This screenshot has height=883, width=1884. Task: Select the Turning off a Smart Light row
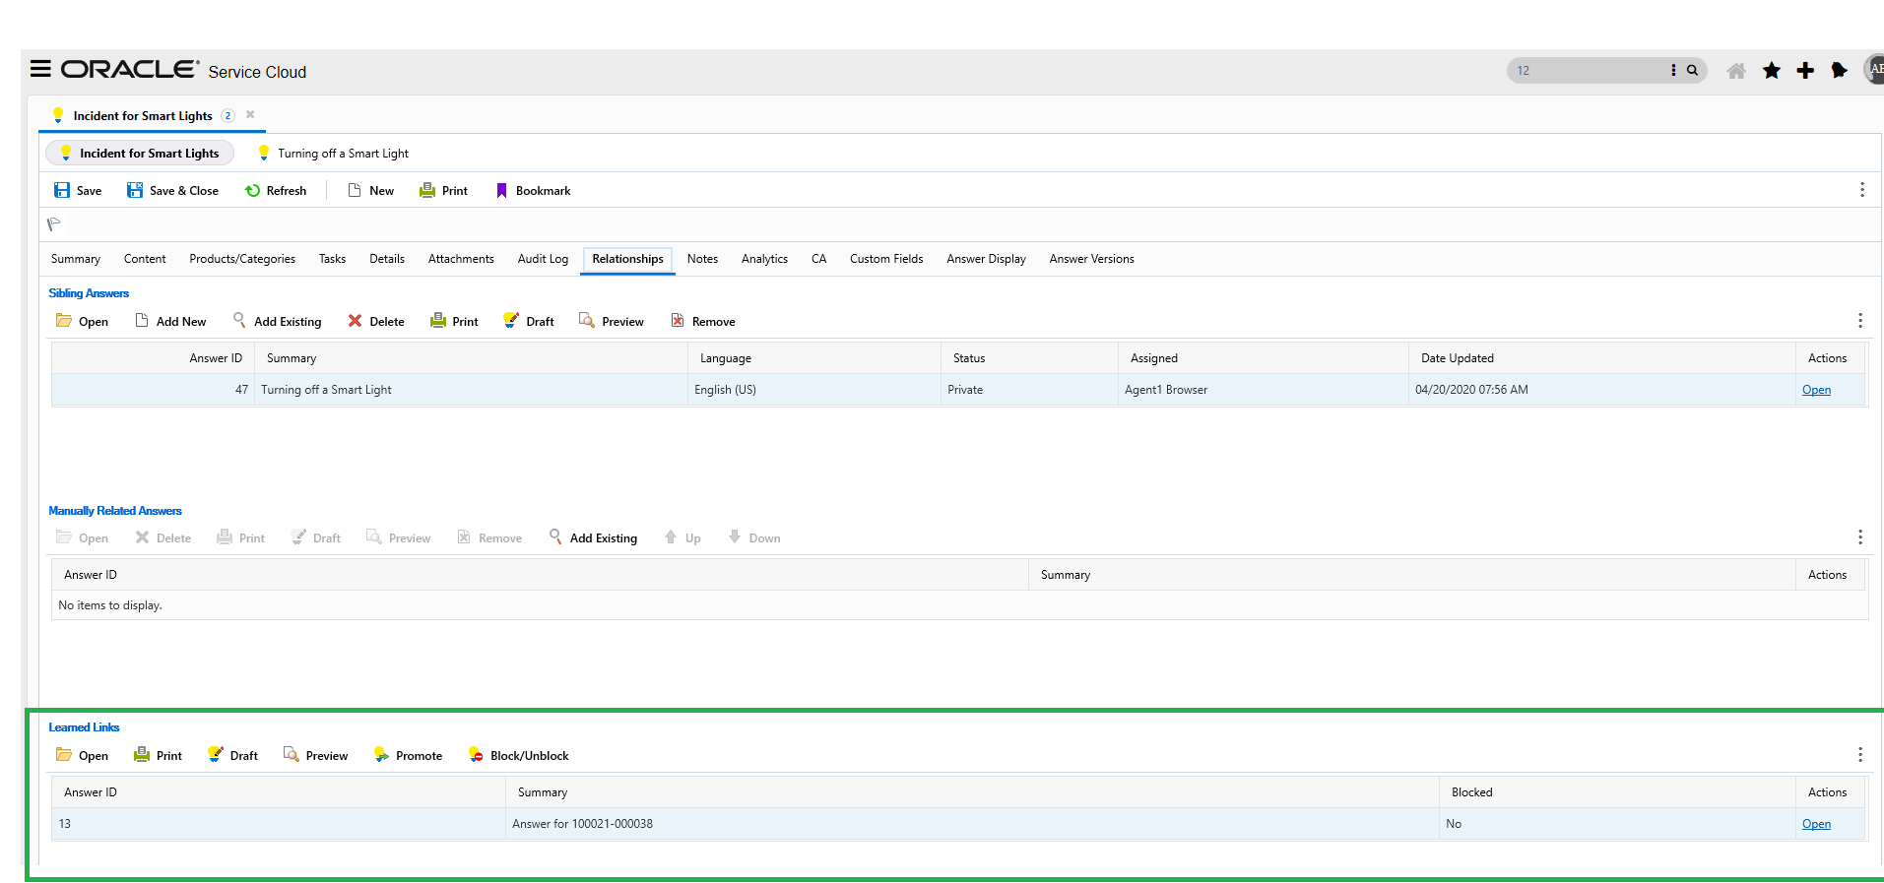[x=957, y=390]
